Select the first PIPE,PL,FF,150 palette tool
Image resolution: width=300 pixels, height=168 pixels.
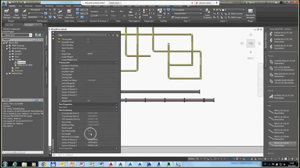[x=279, y=112]
